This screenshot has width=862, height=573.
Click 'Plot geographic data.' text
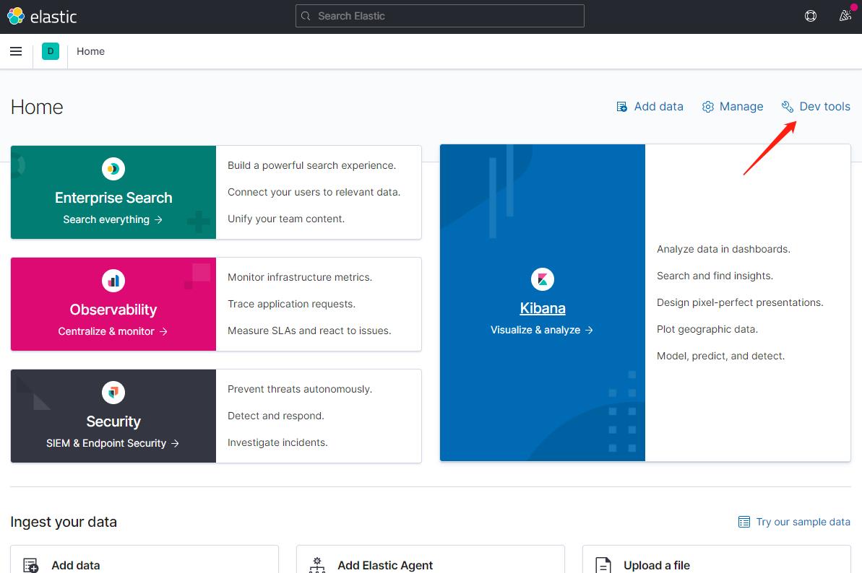click(707, 329)
